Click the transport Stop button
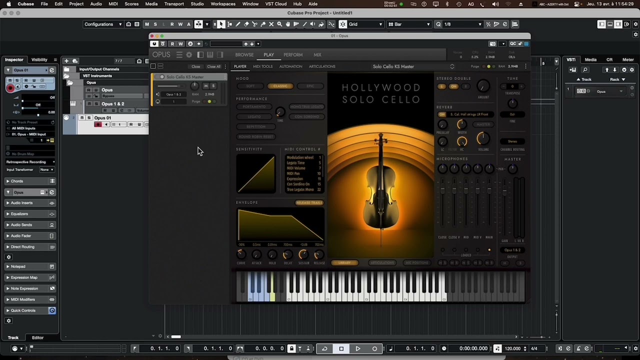 [x=341, y=348]
